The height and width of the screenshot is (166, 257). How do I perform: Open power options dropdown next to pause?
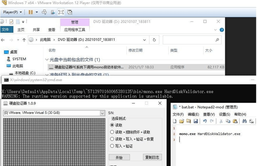(x=37, y=12)
